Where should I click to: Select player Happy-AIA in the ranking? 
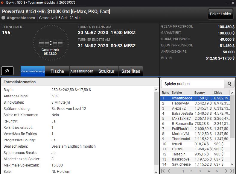point(180,103)
